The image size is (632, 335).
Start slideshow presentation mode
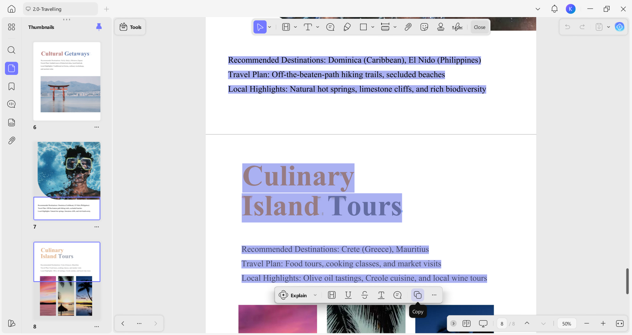click(x=483, y=324)
